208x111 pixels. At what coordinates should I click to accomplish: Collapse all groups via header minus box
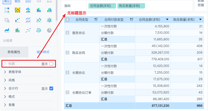pos(67,20)
